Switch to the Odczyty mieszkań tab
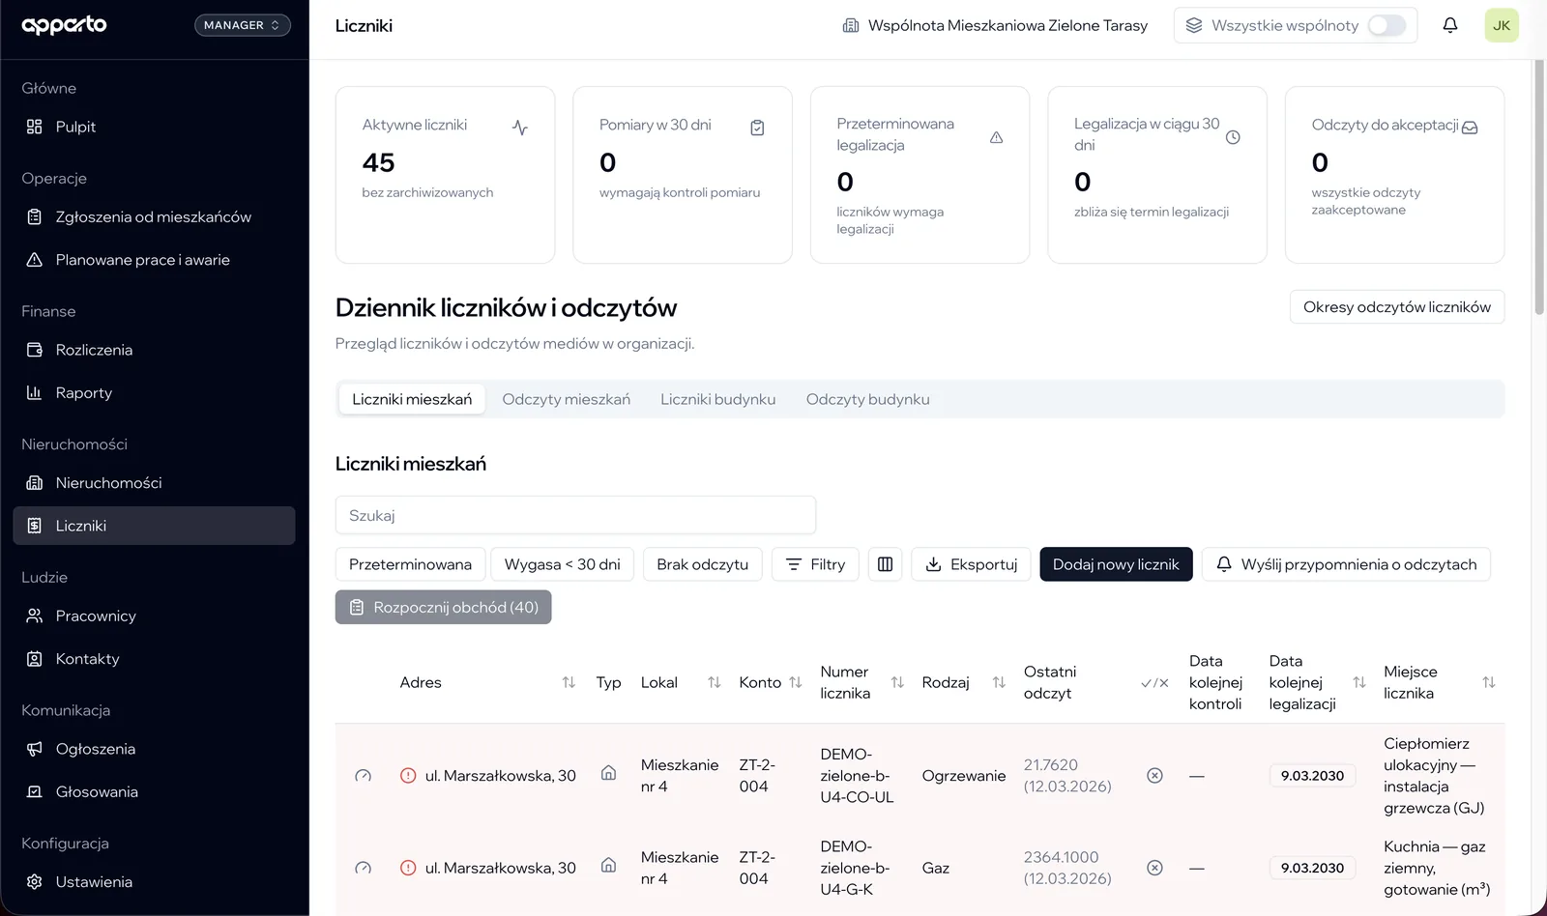This screenshot has width=1547, height=916. (x=566, y=399)
